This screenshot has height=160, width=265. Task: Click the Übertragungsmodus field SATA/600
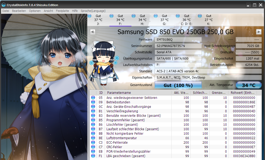178,59
